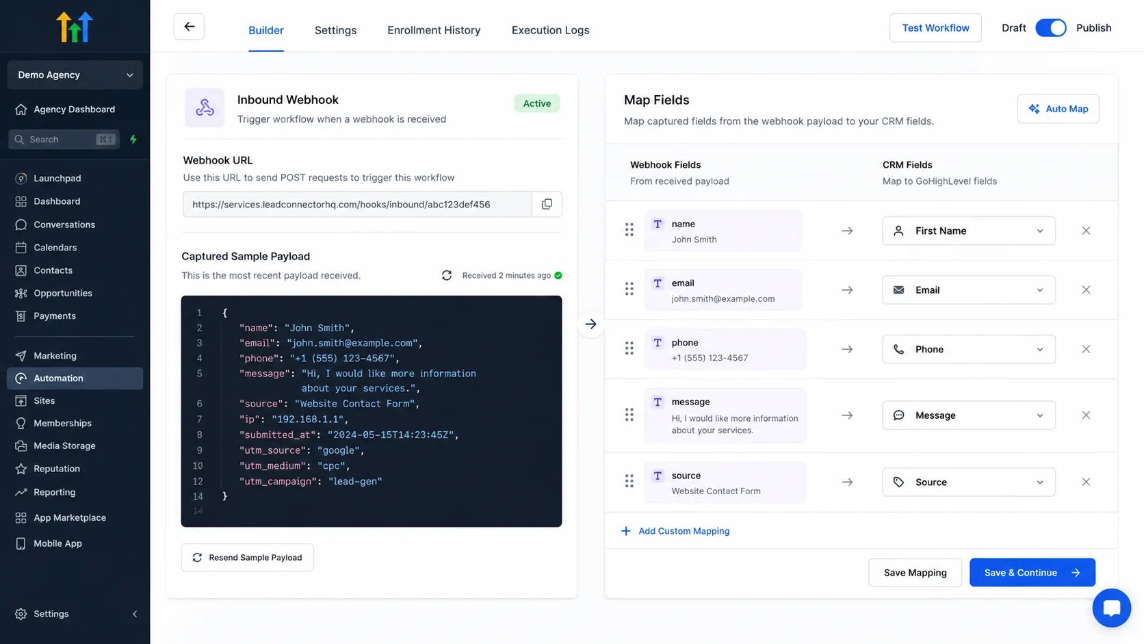Remove the email field mapping

(x=1086, y=289)
